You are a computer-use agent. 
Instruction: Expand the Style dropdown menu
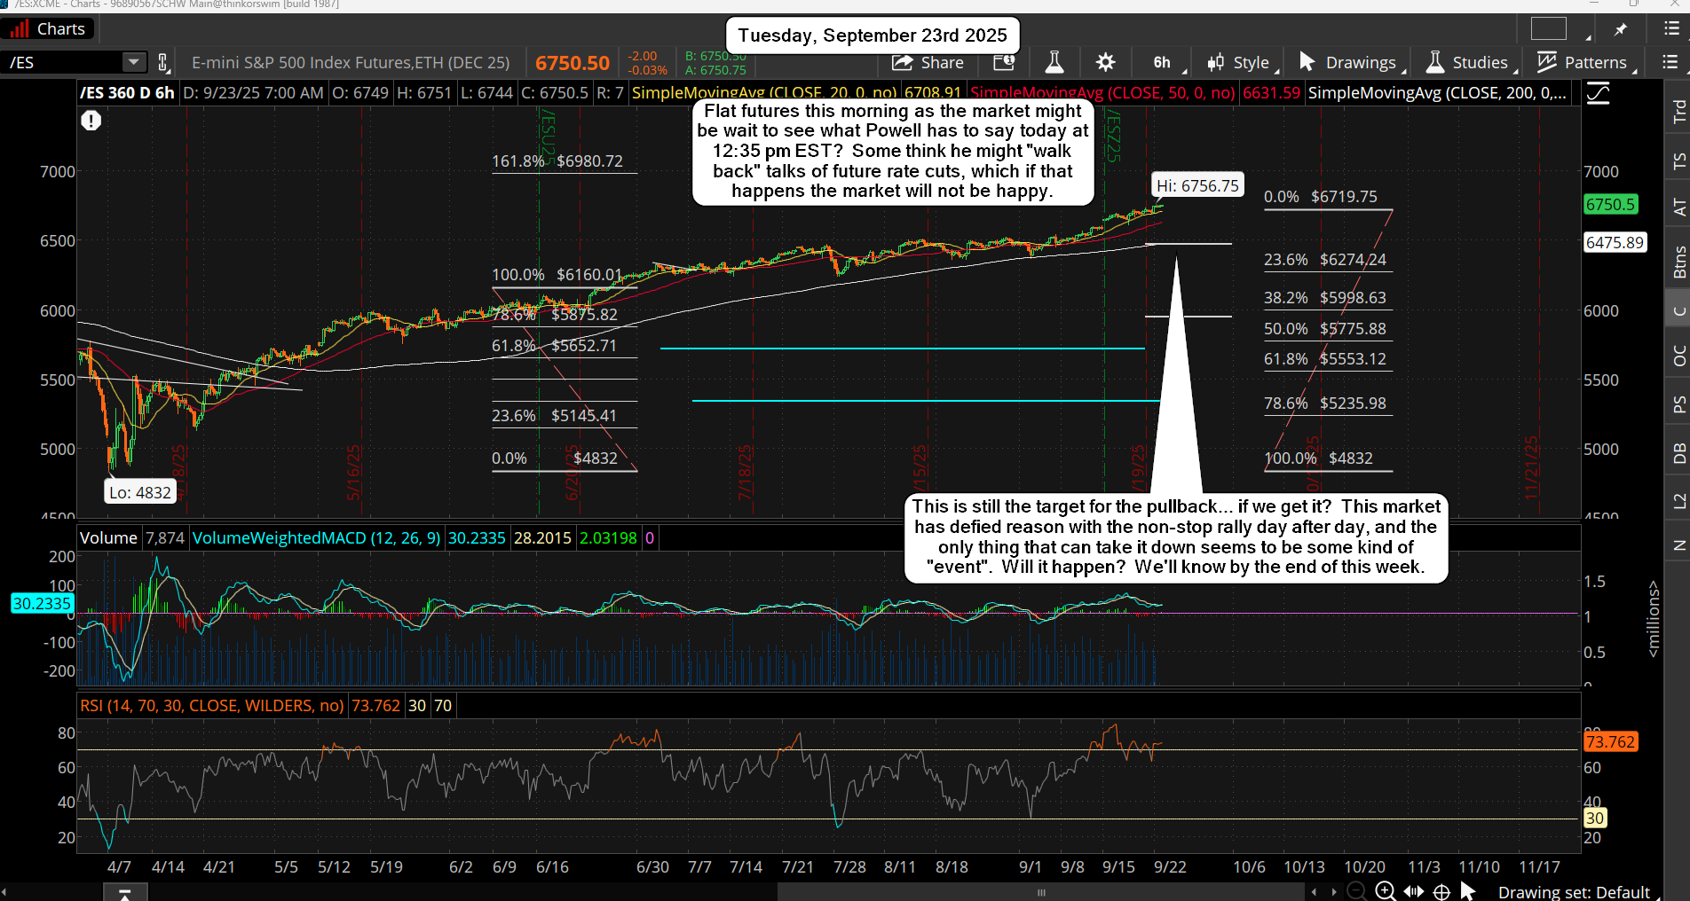click(x=1240, y=62)
